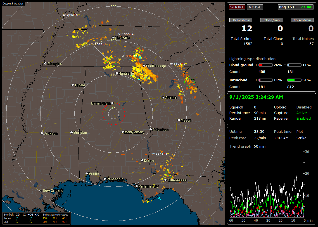Click the Memphis airport plane icon
The height and width of the screenshot is (227, 318).
[46, 63]
